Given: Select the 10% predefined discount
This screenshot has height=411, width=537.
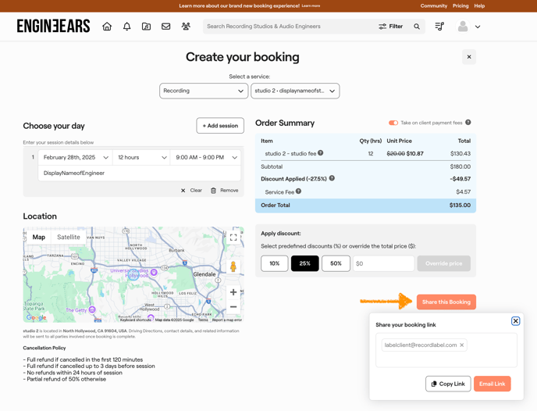Looking at the screenshot, I should (274, 263).
